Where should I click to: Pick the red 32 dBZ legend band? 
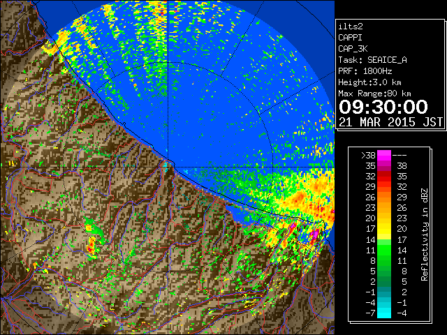coord(384,177)
